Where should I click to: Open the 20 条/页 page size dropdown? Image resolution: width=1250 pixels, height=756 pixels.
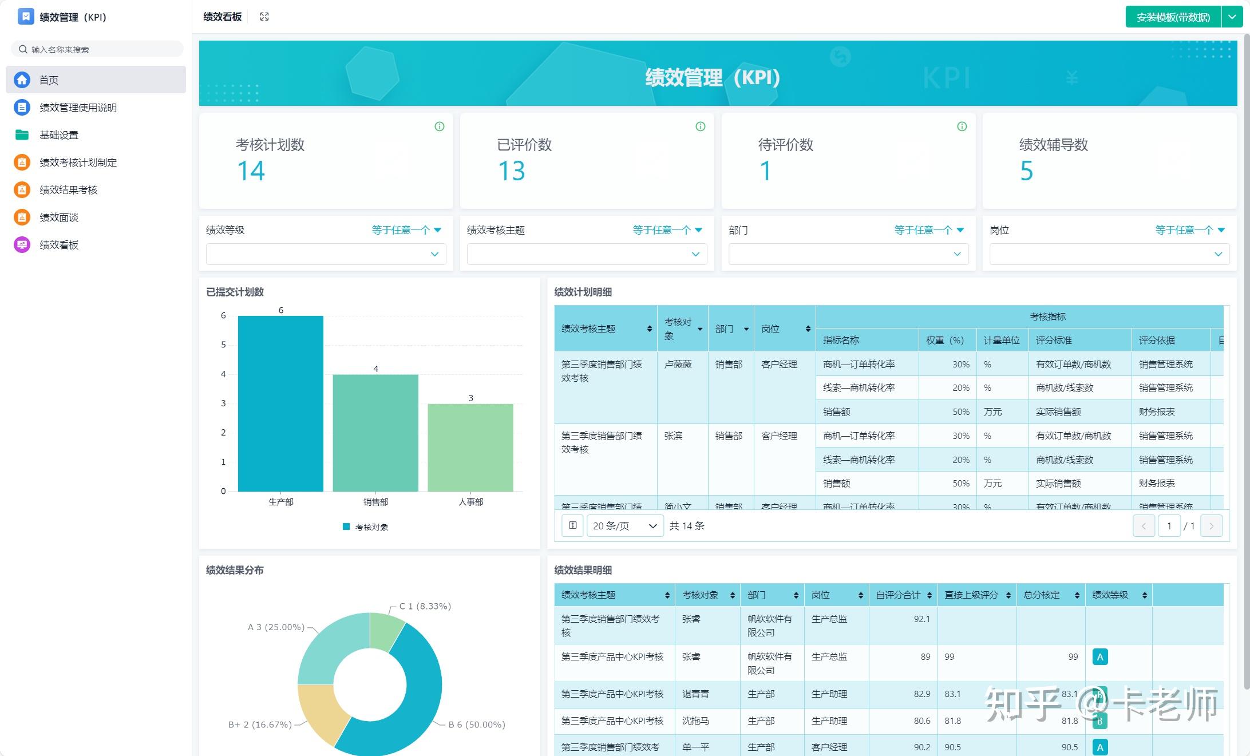pyautogui.click(x=624, y=525)
